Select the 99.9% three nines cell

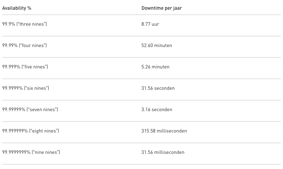click(25, 24)
